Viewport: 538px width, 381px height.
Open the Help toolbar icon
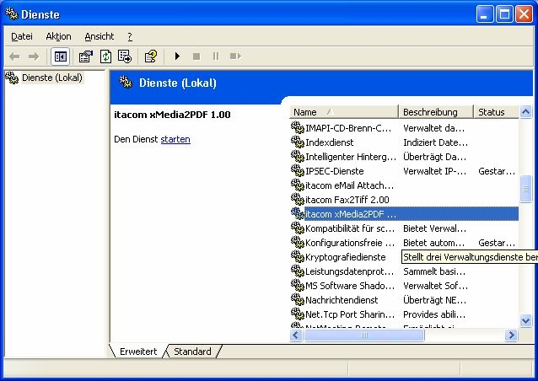pos(151,56)
